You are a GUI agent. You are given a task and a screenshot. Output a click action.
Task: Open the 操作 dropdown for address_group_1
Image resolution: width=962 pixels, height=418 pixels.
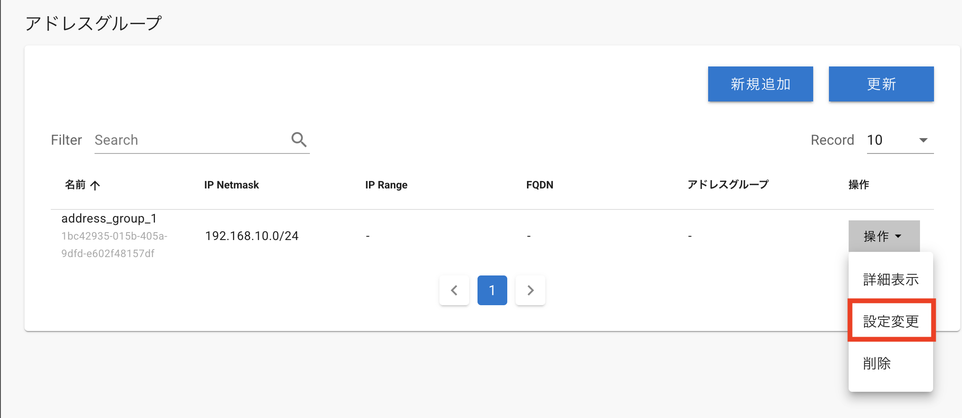click(x=884, y=236)
